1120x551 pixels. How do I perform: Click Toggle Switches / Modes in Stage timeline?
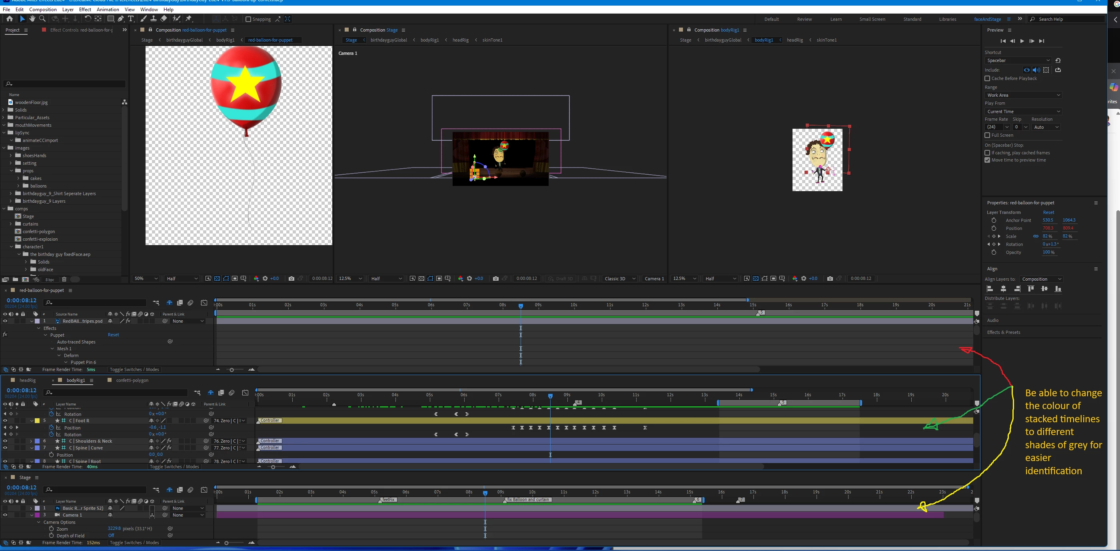pos(134,543)
